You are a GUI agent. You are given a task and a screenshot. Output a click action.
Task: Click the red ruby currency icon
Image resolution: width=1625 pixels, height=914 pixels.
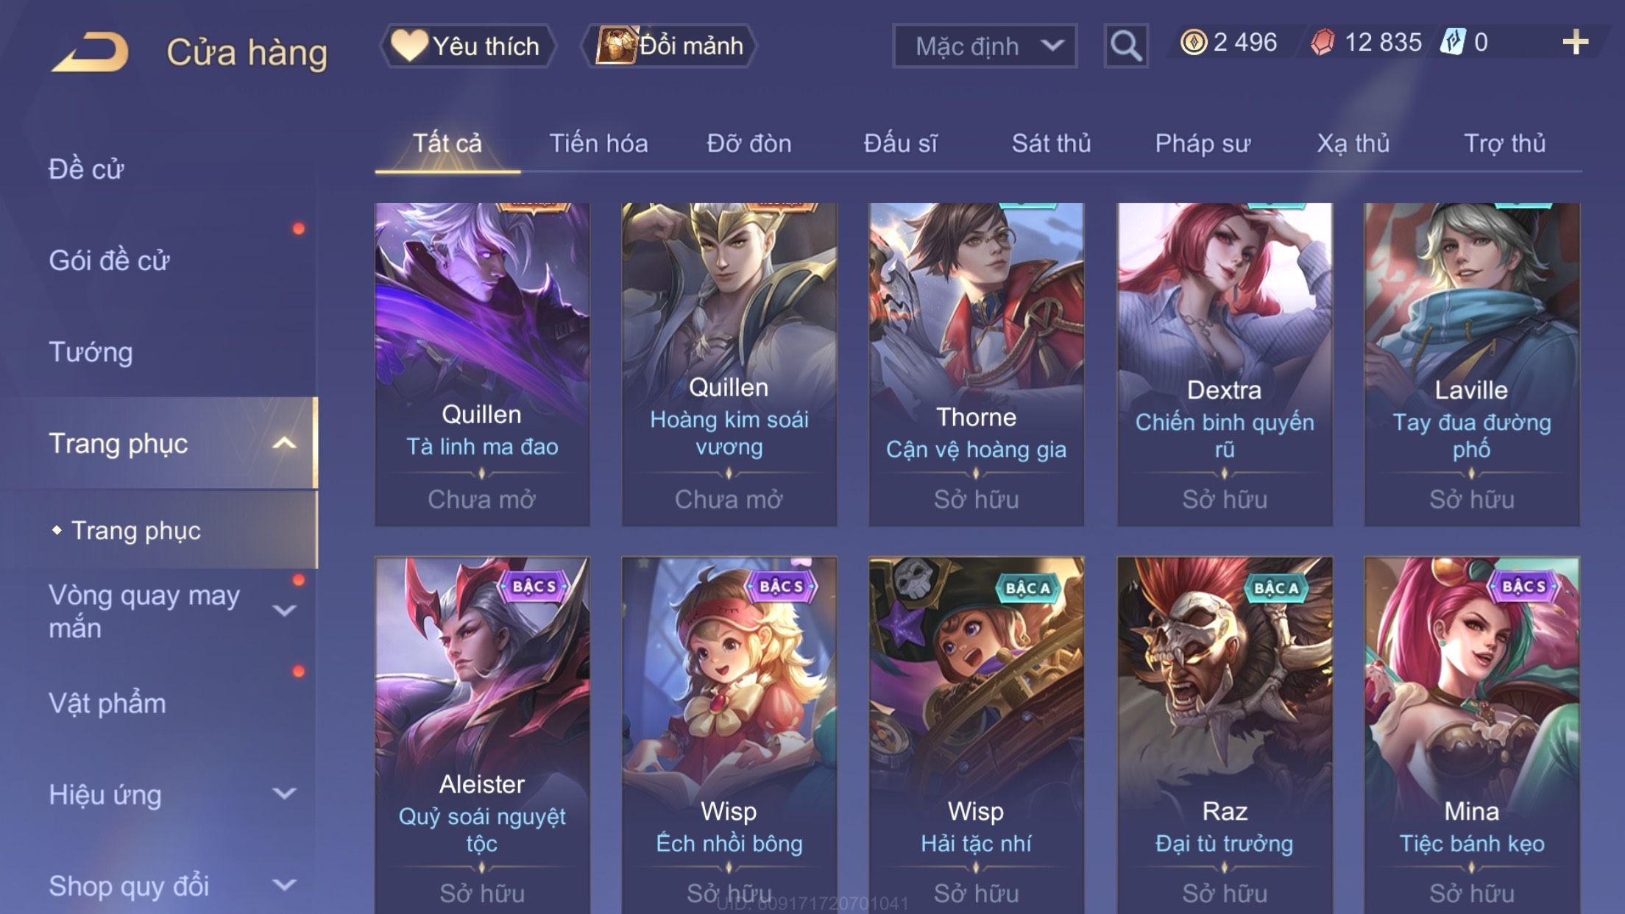[x=1323, y=42]
